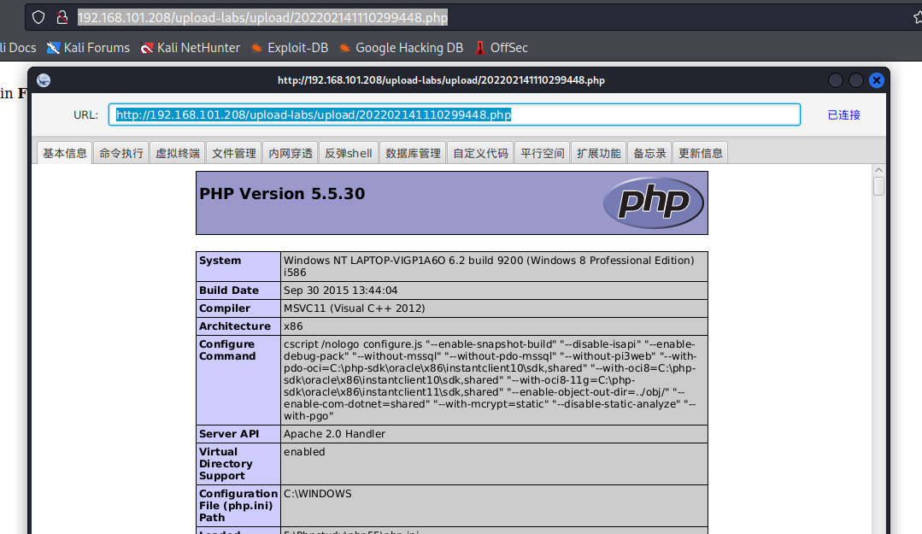Click the Exploit-DB bookmark icon
Image resolution: width=922 pixels, height=534 pixels.
[x=257, y=48]
